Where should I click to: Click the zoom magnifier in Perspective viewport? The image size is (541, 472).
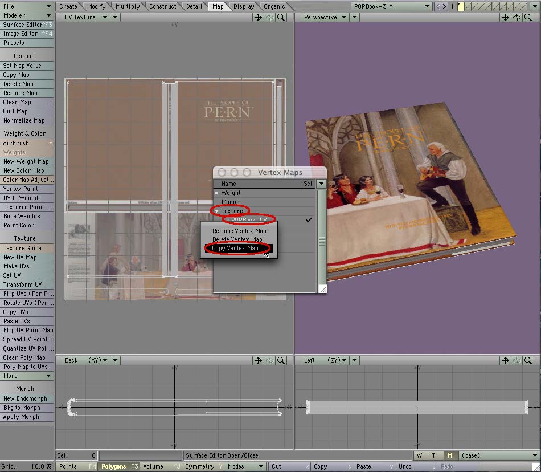coord(528,17)
